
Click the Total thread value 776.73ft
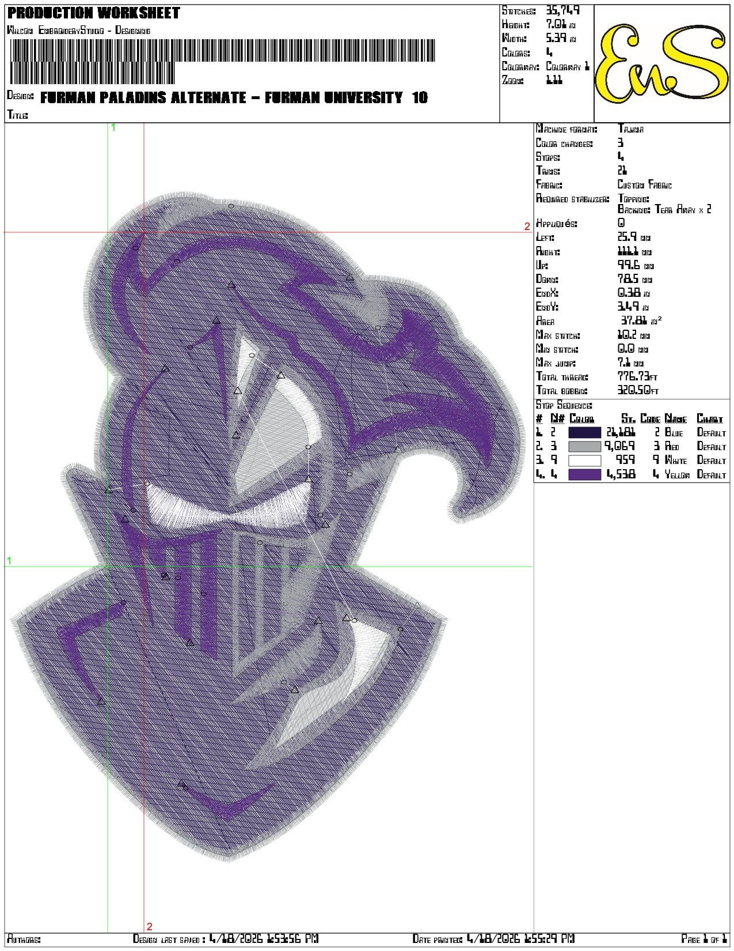point(638,376)
